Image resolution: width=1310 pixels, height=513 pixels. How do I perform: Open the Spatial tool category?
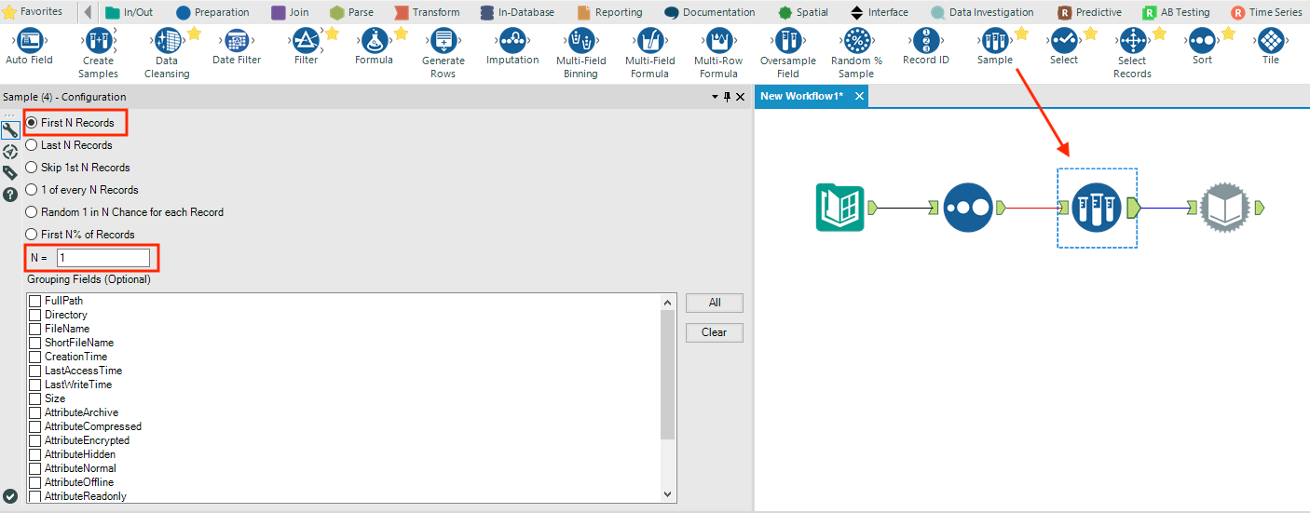[803, 12]
